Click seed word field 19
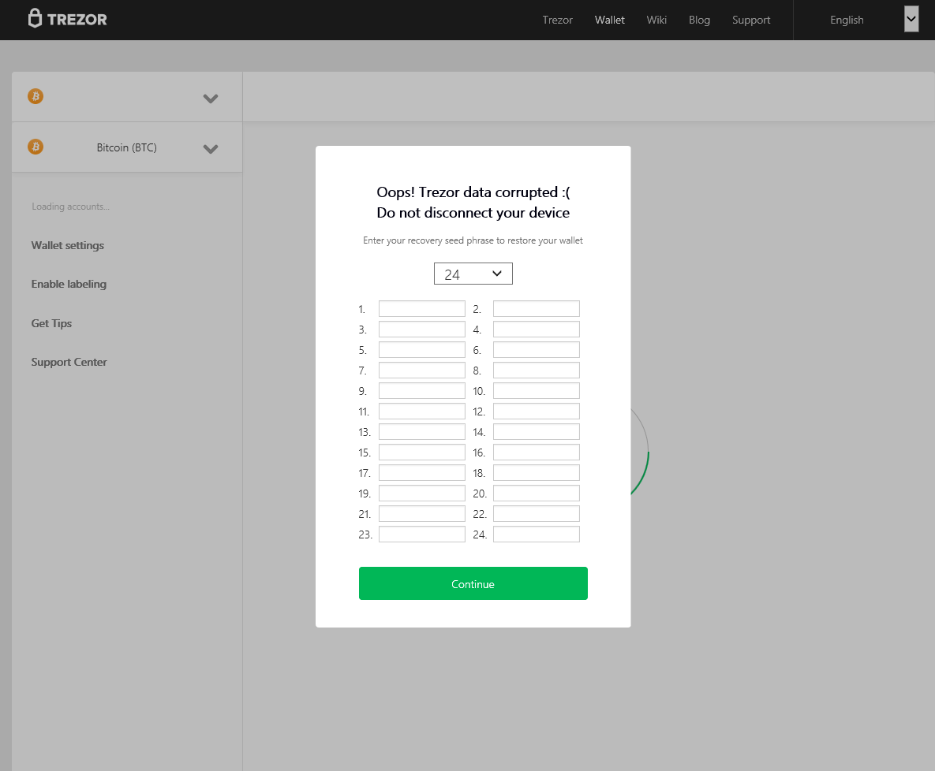The height and width of the screenshot is (771, 935). (x=421, y=493)
